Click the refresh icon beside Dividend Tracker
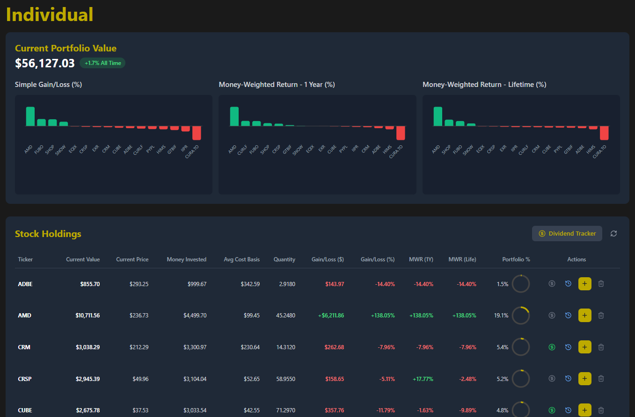Screen dimensions: 635x417 click(613, 233)
